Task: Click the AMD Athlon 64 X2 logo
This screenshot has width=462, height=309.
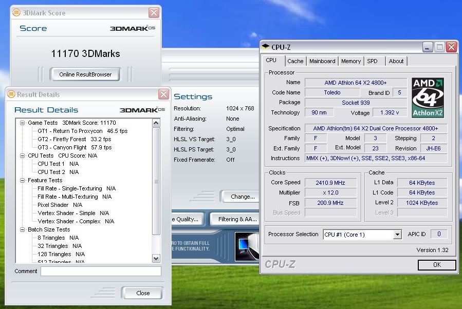Action: point(428,98)
